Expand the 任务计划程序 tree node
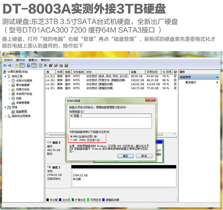The width and height of the screenshot is (223, 210). pos(10,81)
